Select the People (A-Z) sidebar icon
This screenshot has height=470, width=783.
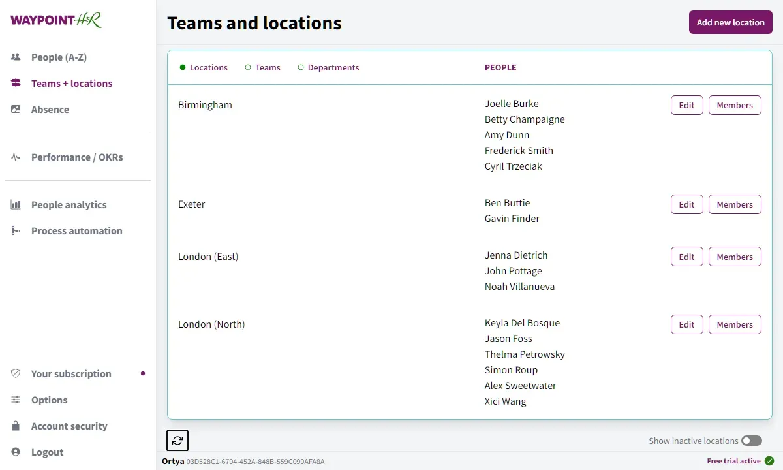coord(15,57)
